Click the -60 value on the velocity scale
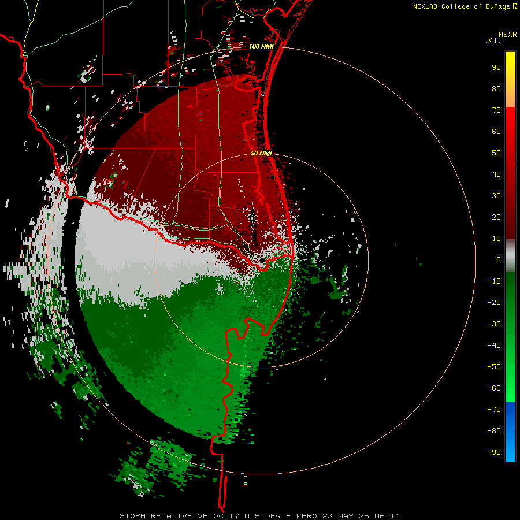 coord(494,388)
